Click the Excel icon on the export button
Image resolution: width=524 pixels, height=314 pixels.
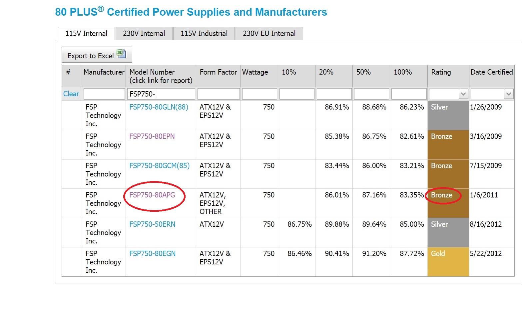click(121, 54)
